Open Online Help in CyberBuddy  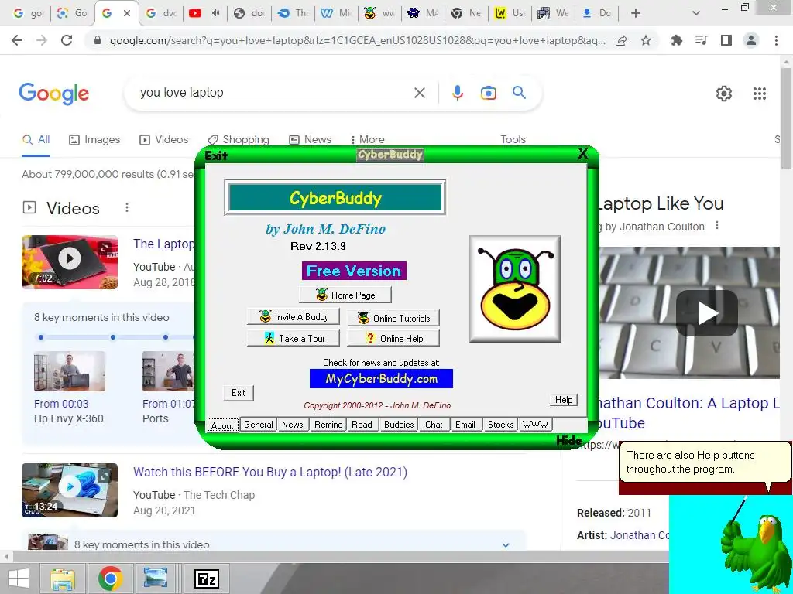pyautogui.click(x=393, y=339)
